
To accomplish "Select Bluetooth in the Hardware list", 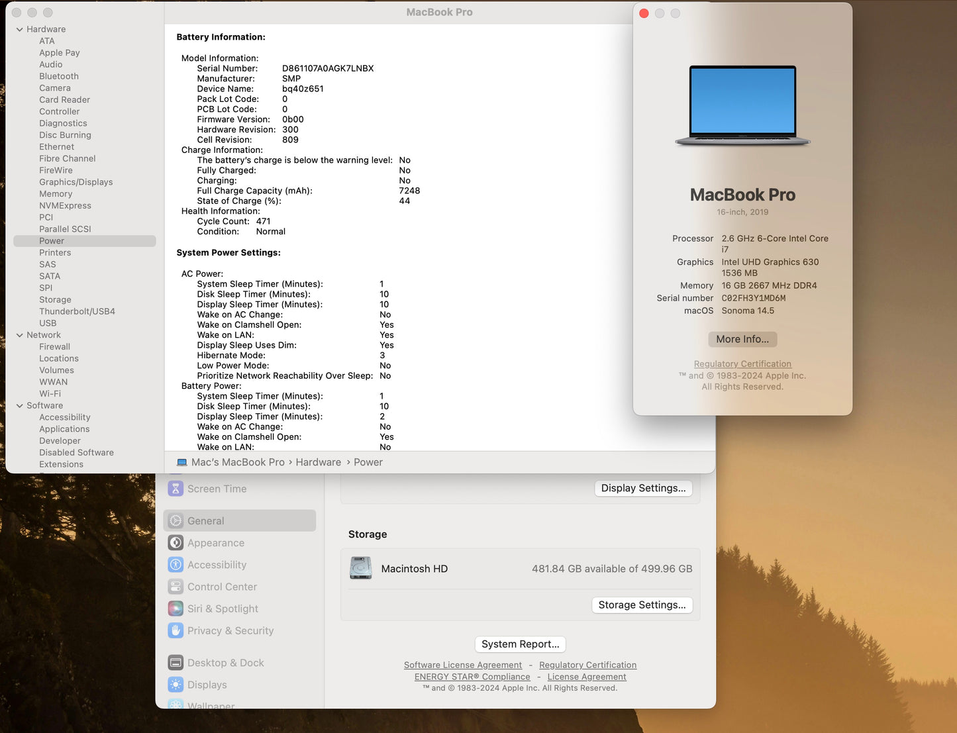I will (58, 75).
